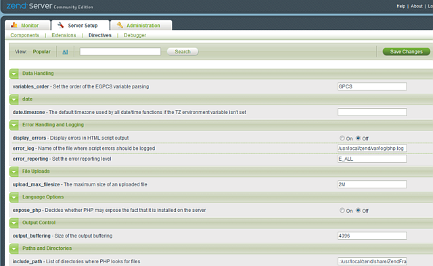This screenshot has width=433, height=266.
Task: Click the variables_order directive name
Action: pos(30,86)
